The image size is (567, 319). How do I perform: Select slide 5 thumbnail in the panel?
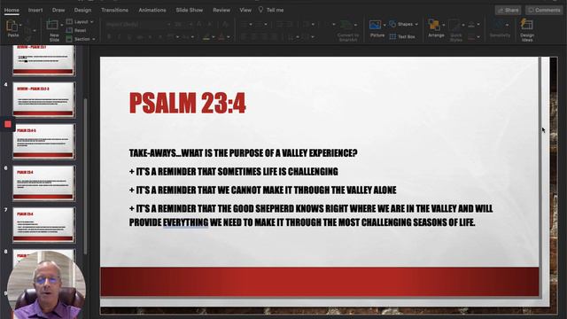tap(43, 141)
